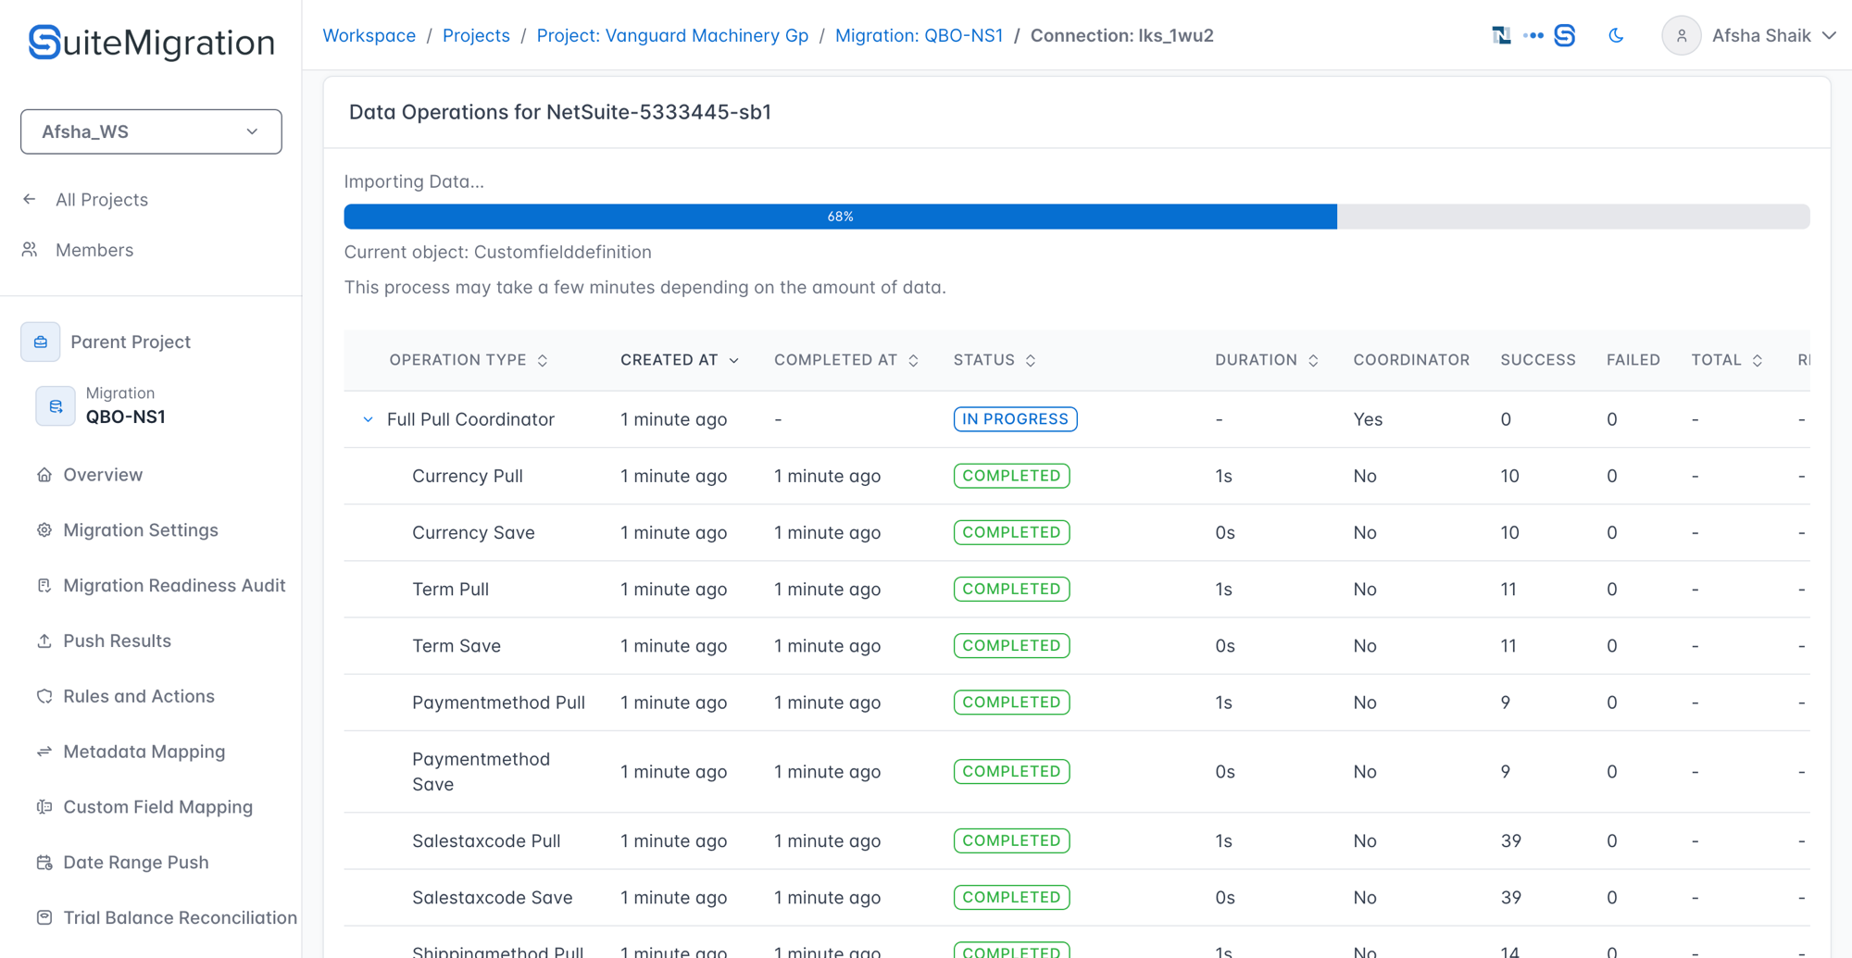Click the Parent Project briefcase icon
This screenshot has height=958, width=1852.
[41, 342]
